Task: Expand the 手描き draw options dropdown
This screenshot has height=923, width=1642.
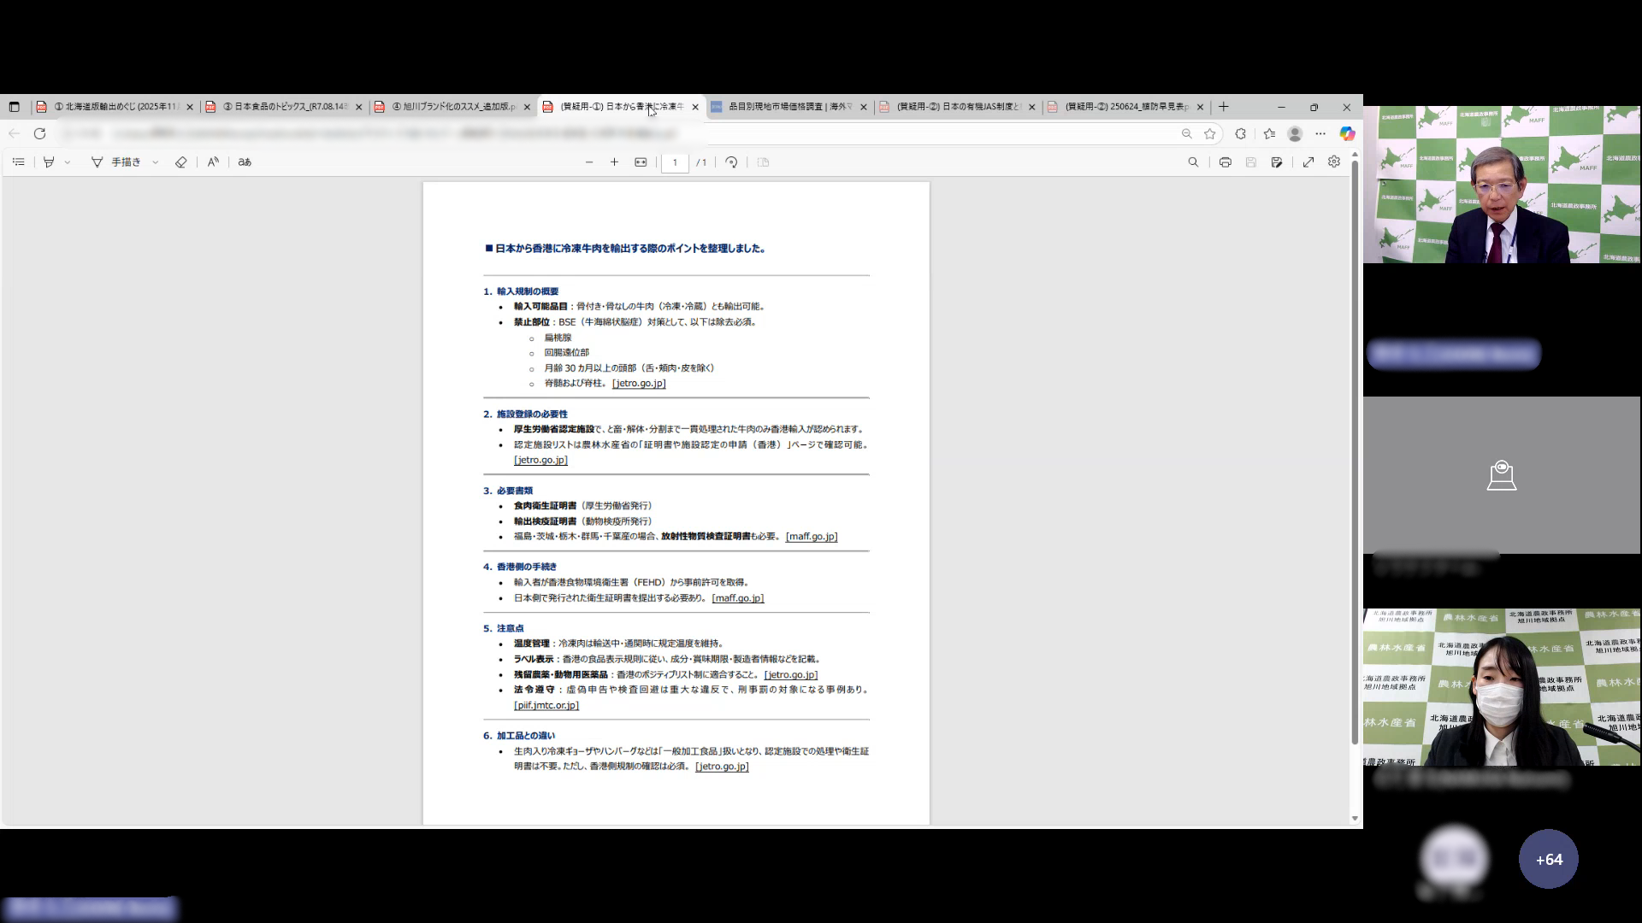Action: (x=155, y=162)
